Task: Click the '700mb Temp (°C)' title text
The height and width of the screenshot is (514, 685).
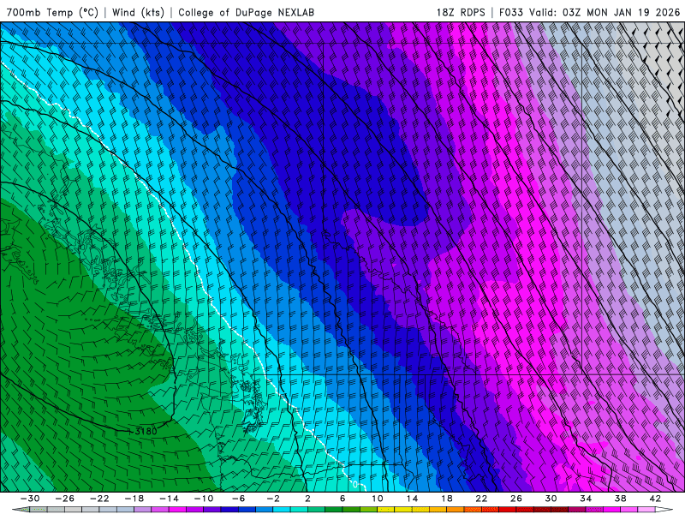Action: (x=52, y=12)
